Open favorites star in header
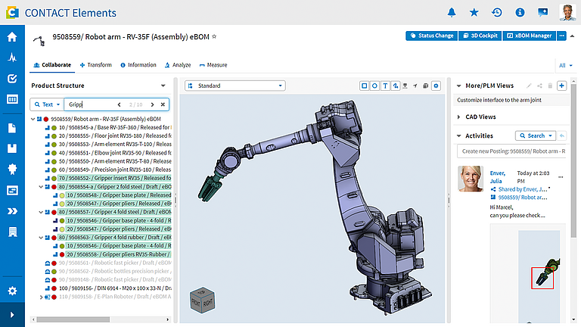The width and height of the screenshot is (581, 327). click(474, 13)
